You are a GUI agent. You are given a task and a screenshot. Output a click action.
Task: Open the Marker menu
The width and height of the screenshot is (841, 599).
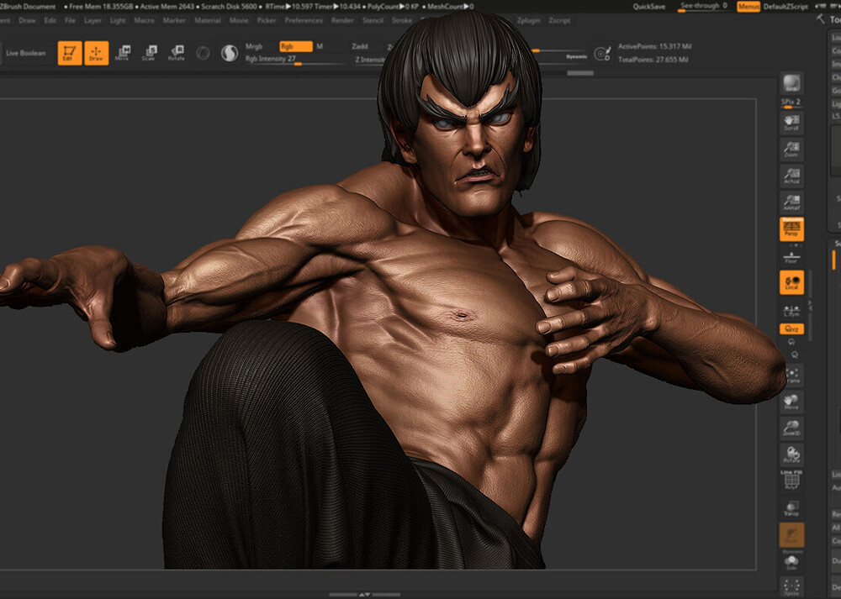[x=174, y=20]
